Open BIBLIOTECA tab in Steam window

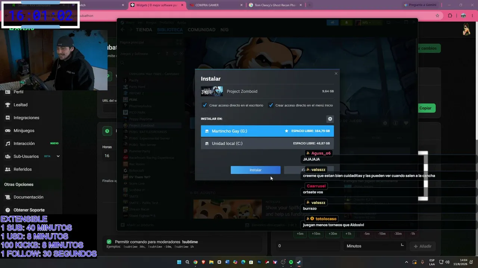click(170, 30)
